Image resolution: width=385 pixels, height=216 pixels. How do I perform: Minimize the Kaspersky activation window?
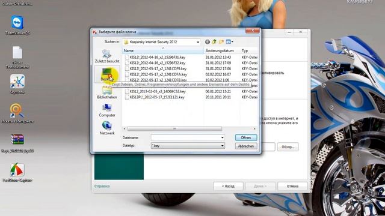coord(289,32)
